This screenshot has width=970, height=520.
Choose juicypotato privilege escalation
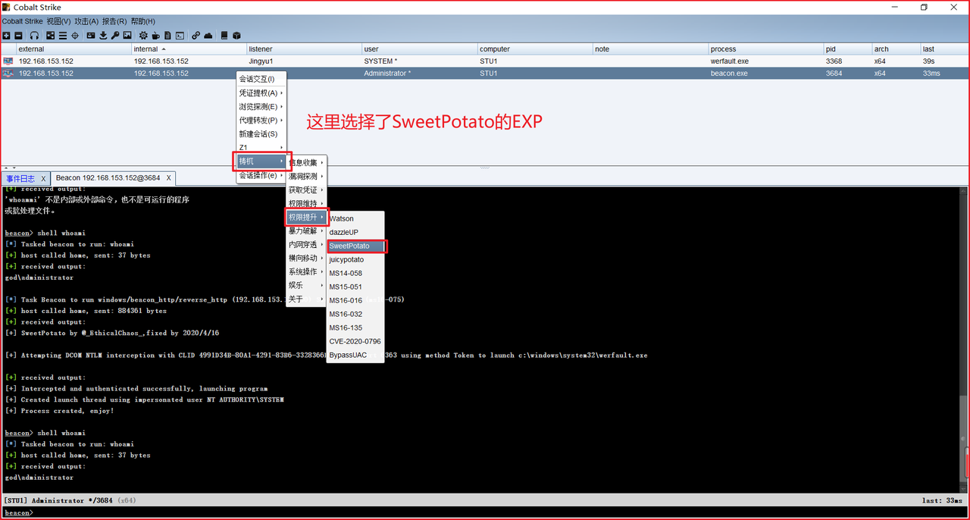355,259
